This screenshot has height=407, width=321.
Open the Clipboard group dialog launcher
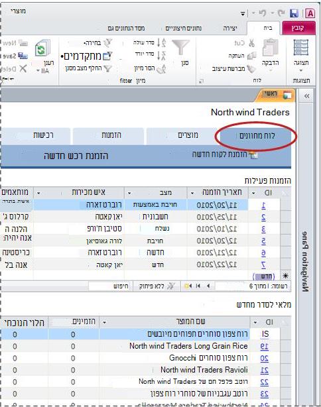(201, 82)
